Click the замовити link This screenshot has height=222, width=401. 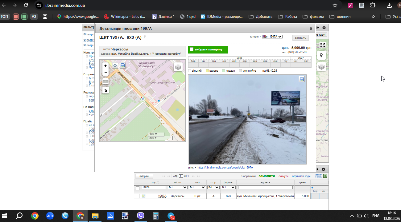click(x=267, y=176)
